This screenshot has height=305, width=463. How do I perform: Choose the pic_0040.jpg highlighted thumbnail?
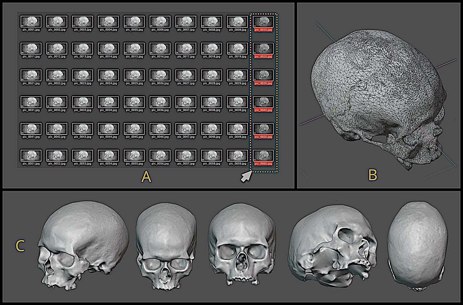coord(263,102)
